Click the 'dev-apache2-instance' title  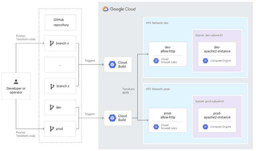[217, 49]
